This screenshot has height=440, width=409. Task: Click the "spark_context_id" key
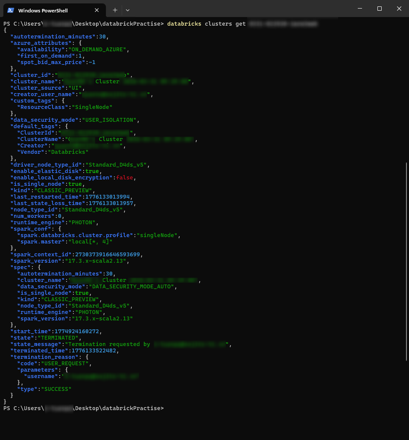point(39,255)
